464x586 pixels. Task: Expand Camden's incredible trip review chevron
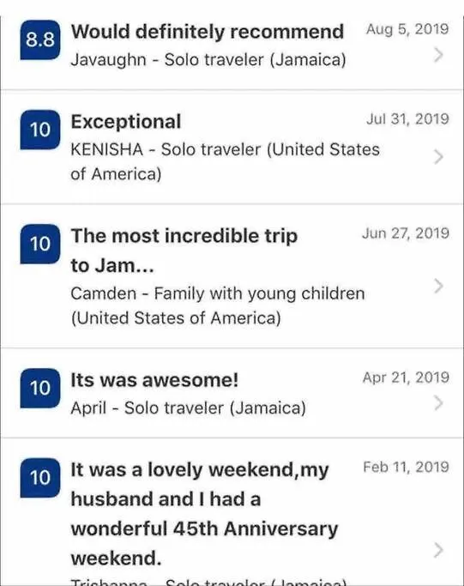coord(438,287)
